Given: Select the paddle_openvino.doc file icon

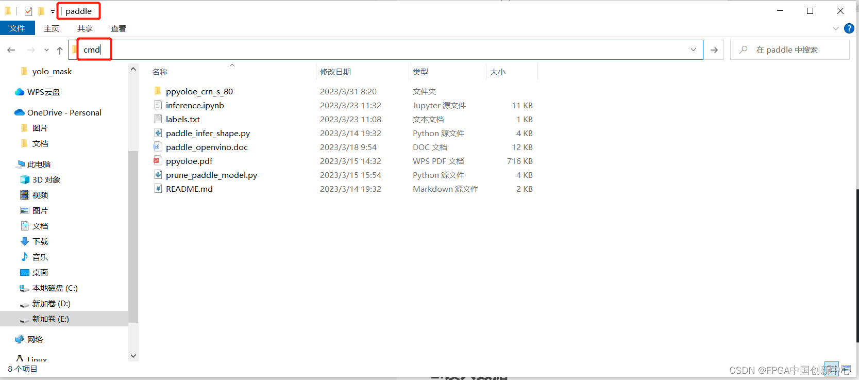Looking at the screenshot, I should pyautogui.click(x=158, y=147).
